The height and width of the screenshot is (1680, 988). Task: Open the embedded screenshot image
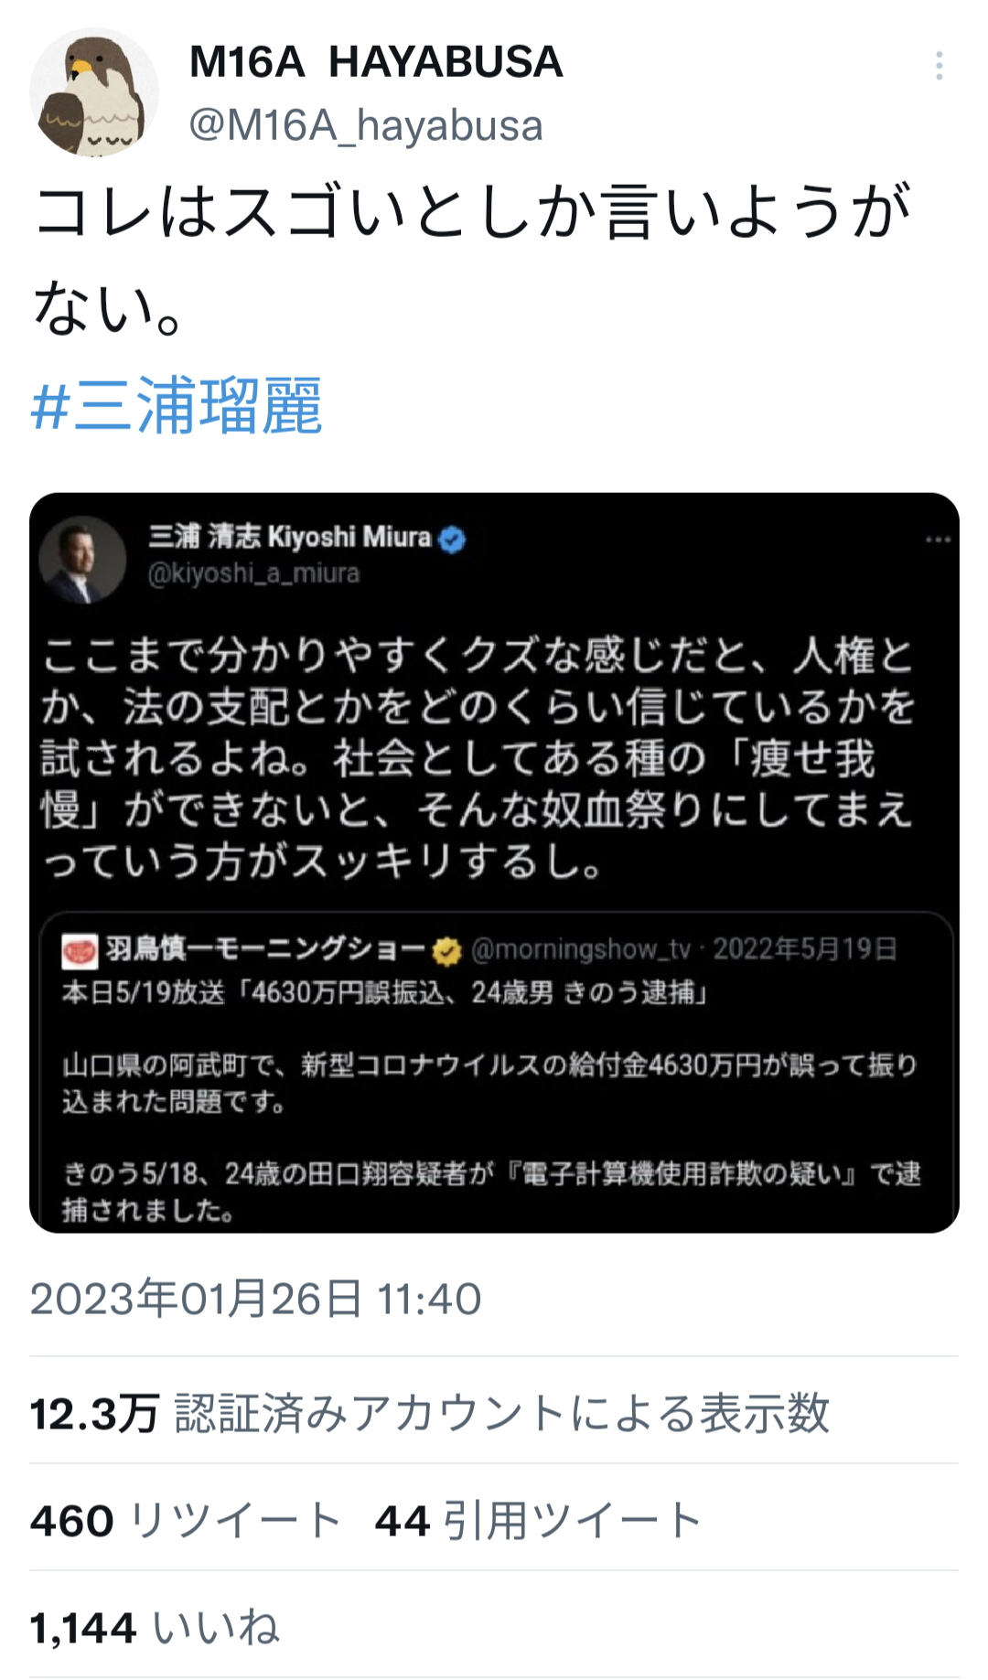click(x=494, y=862)
